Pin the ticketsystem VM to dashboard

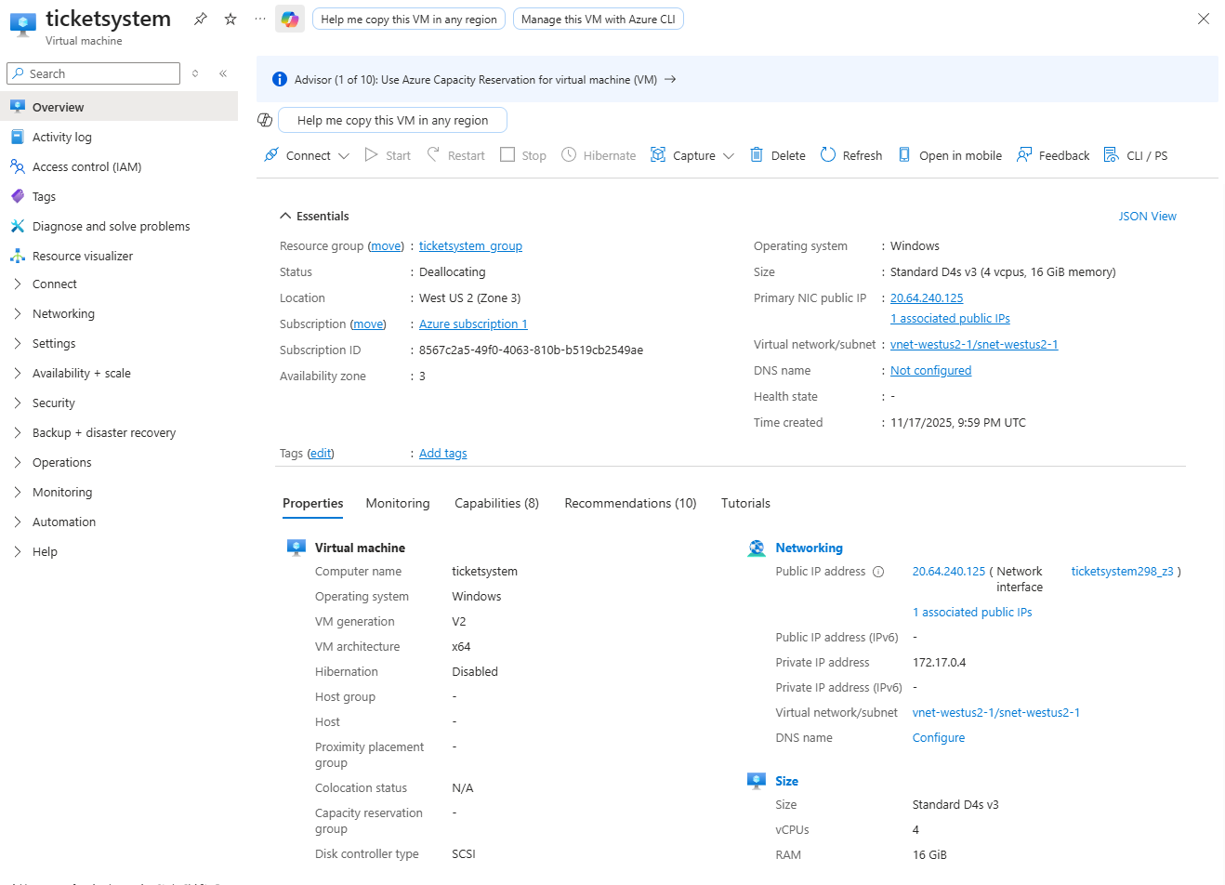pyautogui.click(x=200, y=19)
